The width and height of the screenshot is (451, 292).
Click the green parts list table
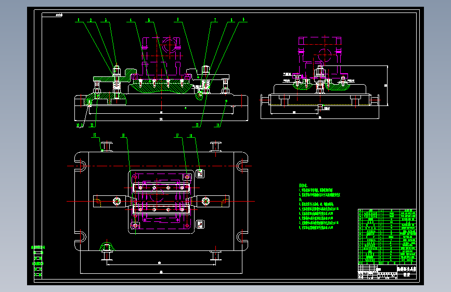pos(387,237)
